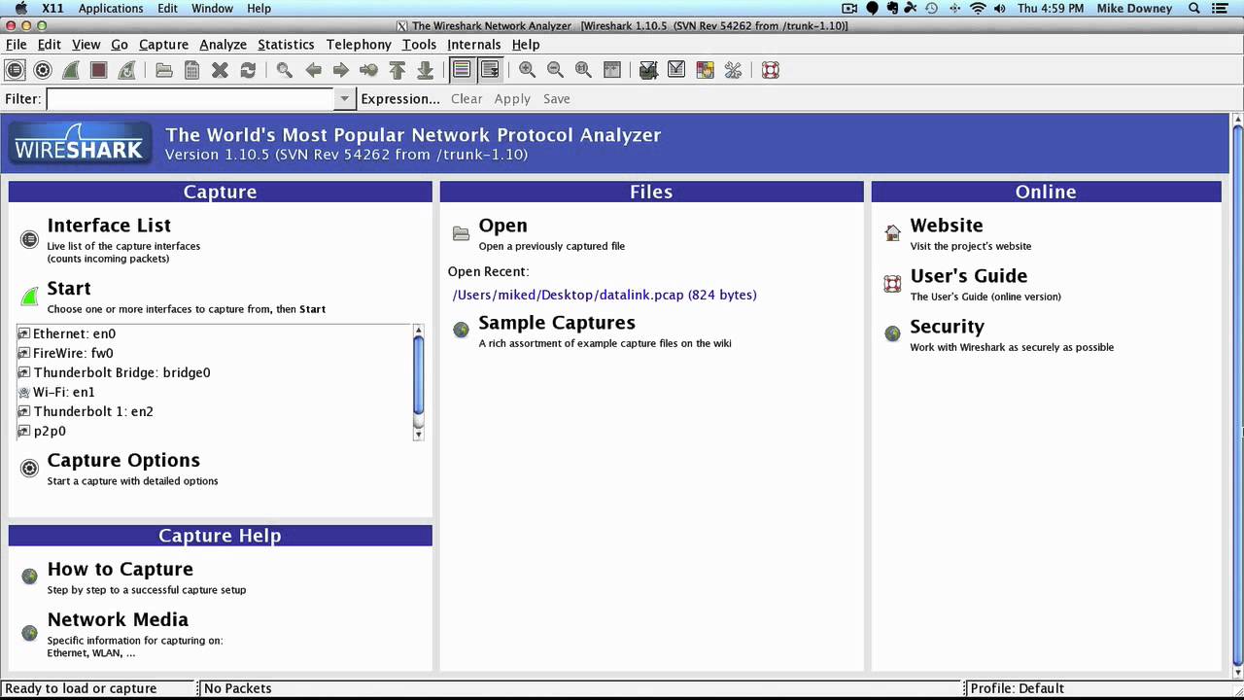1244x700 pixels.
Task: Click the zoom in toolbar icon
Action: coord(527,70)
